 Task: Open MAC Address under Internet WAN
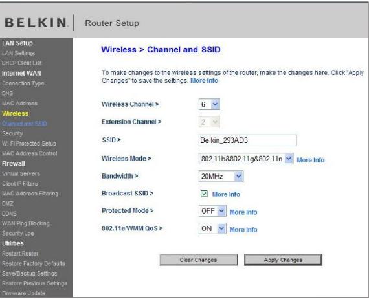tap(19, 104)
